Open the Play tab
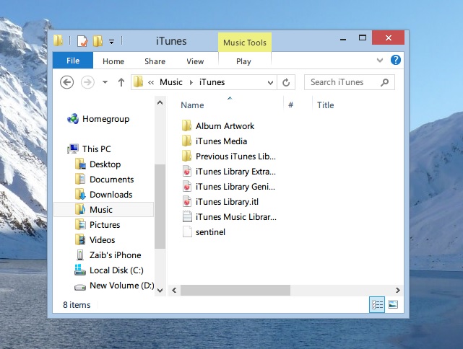 coord(243,61)
